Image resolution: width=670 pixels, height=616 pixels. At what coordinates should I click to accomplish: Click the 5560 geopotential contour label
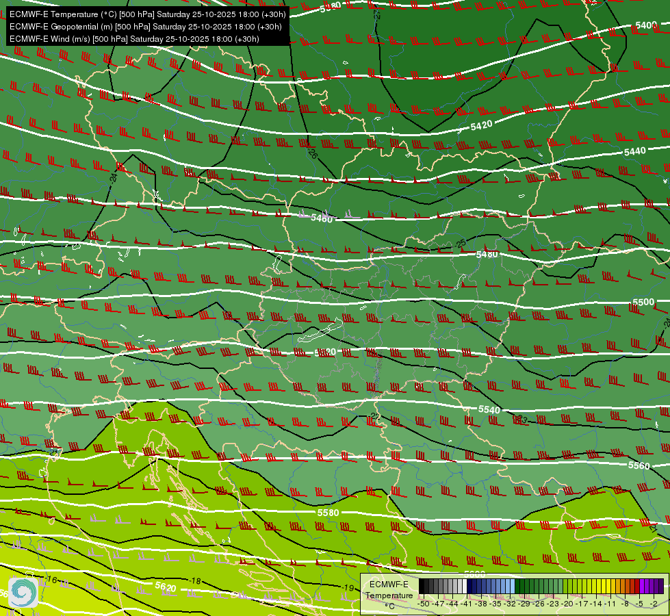[639, 465]
